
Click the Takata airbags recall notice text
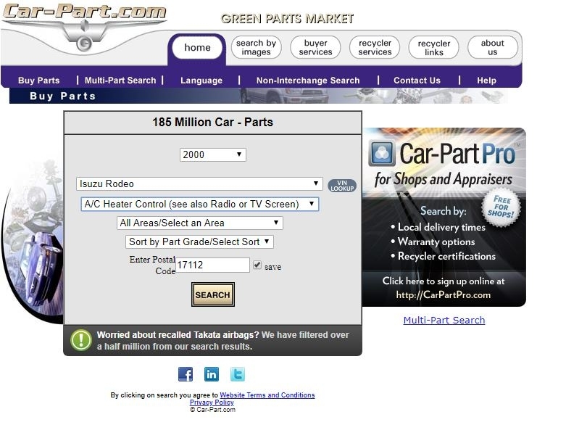pyautogui.click(x=222, y=340)
